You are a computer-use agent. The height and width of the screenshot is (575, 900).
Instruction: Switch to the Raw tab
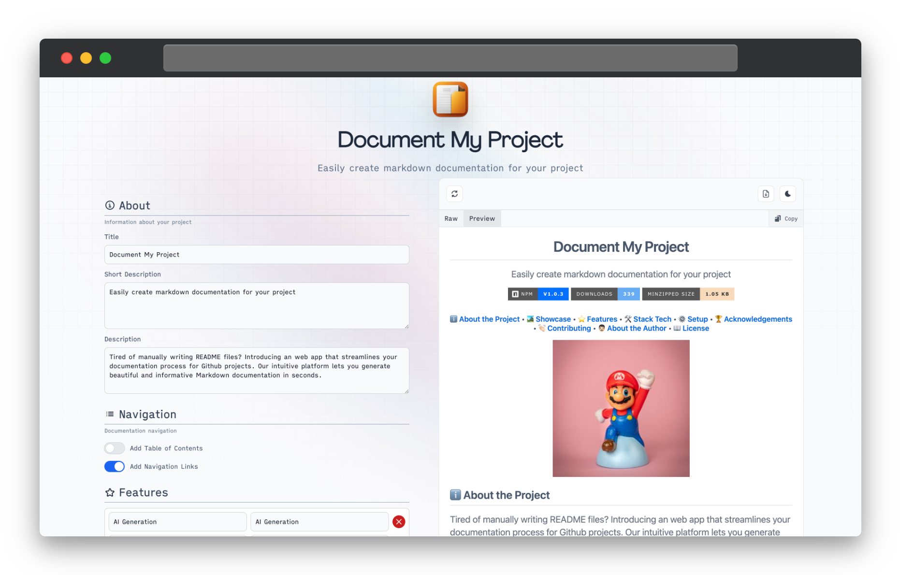click(451, 218)
